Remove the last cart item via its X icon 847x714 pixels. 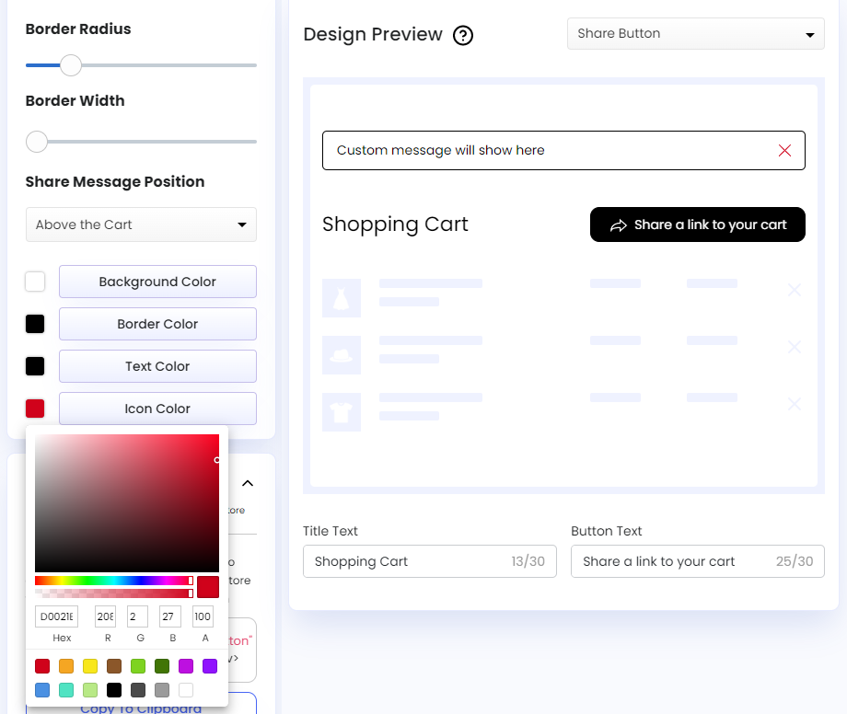pyautogui.click(x=795, y=403)
